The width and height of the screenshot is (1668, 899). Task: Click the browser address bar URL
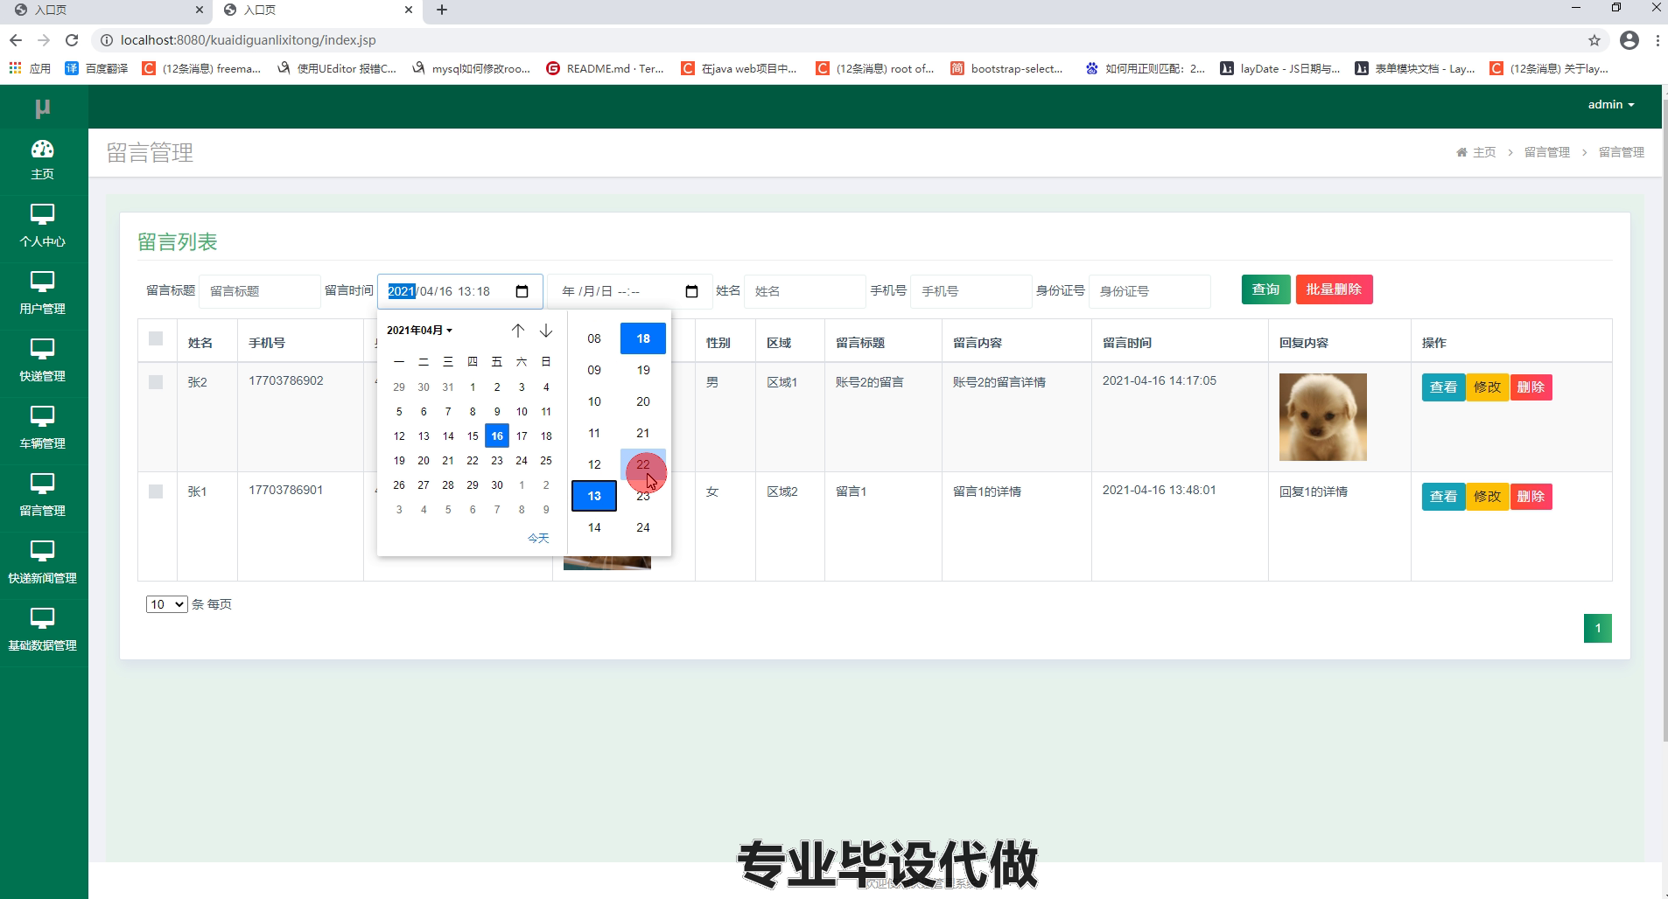[x=249, y=40]
